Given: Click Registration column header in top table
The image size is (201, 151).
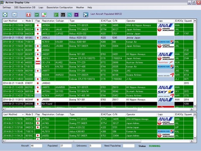Looking at the screenshot, I should pos(48,21).
